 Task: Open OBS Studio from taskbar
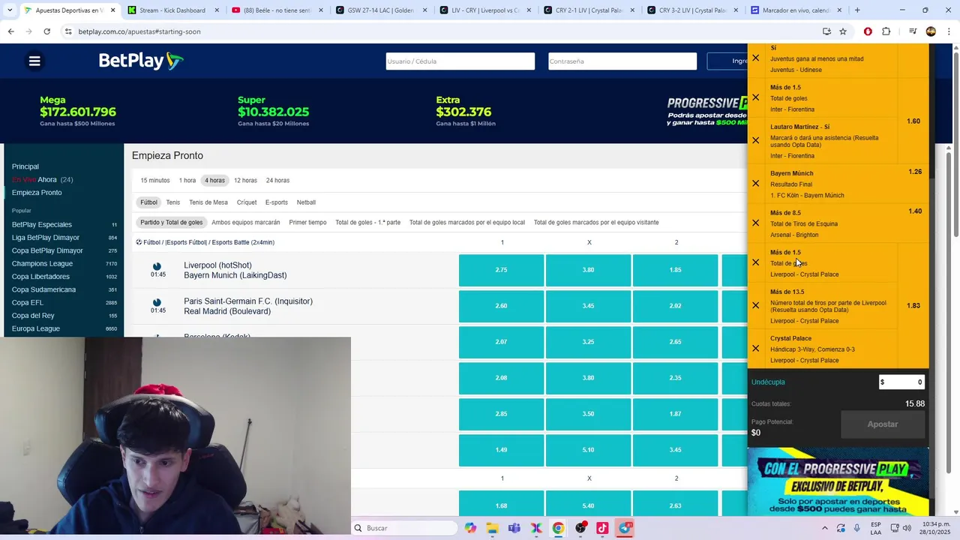point(580,528)
